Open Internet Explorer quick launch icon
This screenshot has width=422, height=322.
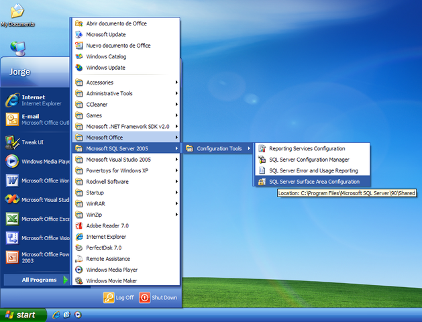[x=56, y=315]
